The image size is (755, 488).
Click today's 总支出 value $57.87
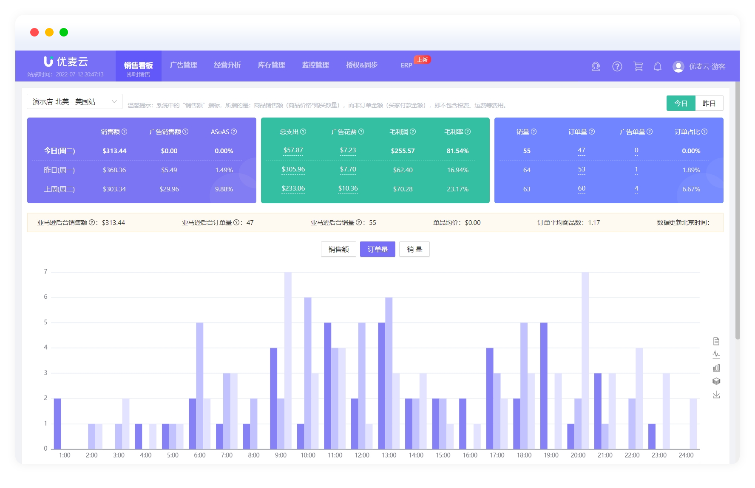coord(293,151)
